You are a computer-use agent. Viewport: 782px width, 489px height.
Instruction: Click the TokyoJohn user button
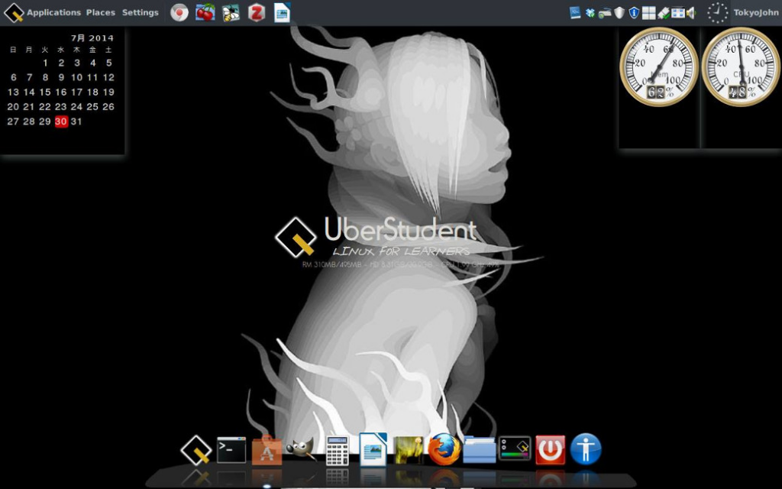(756, 12)
